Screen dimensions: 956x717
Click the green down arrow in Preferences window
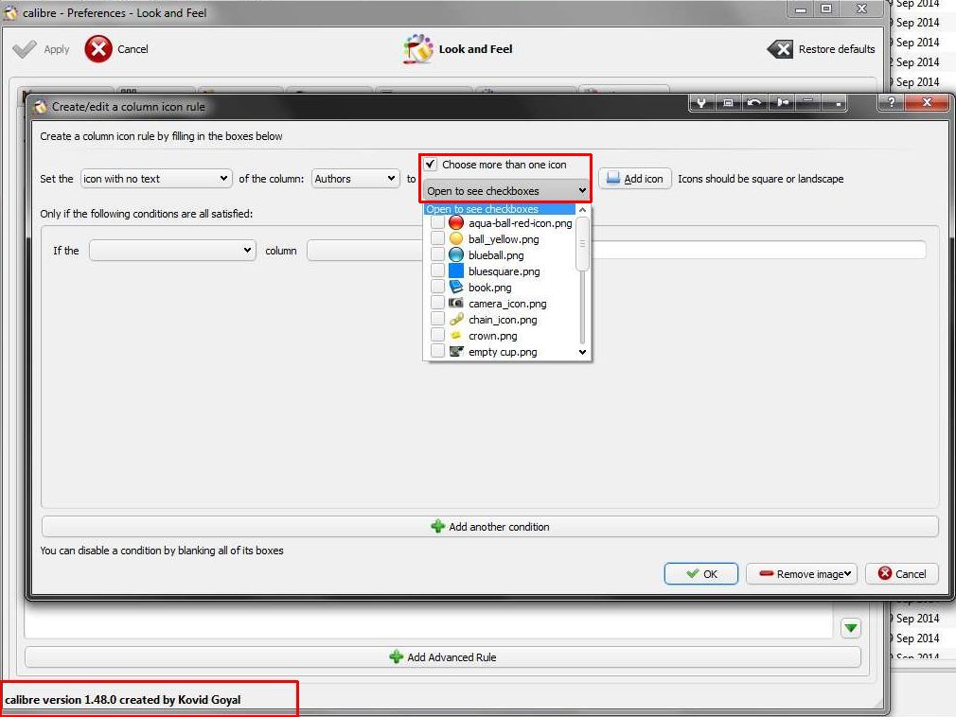click(851, 628)
